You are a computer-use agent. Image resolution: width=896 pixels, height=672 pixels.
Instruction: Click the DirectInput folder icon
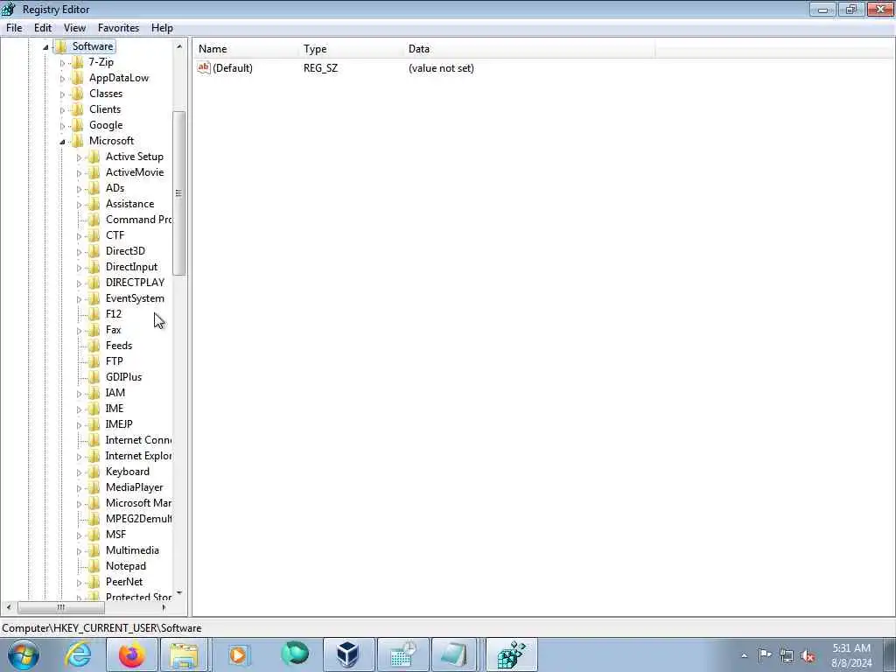point(94,267)
